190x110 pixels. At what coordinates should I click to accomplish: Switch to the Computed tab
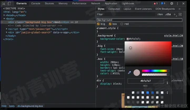pyautogui.click(x=114, y=9)
